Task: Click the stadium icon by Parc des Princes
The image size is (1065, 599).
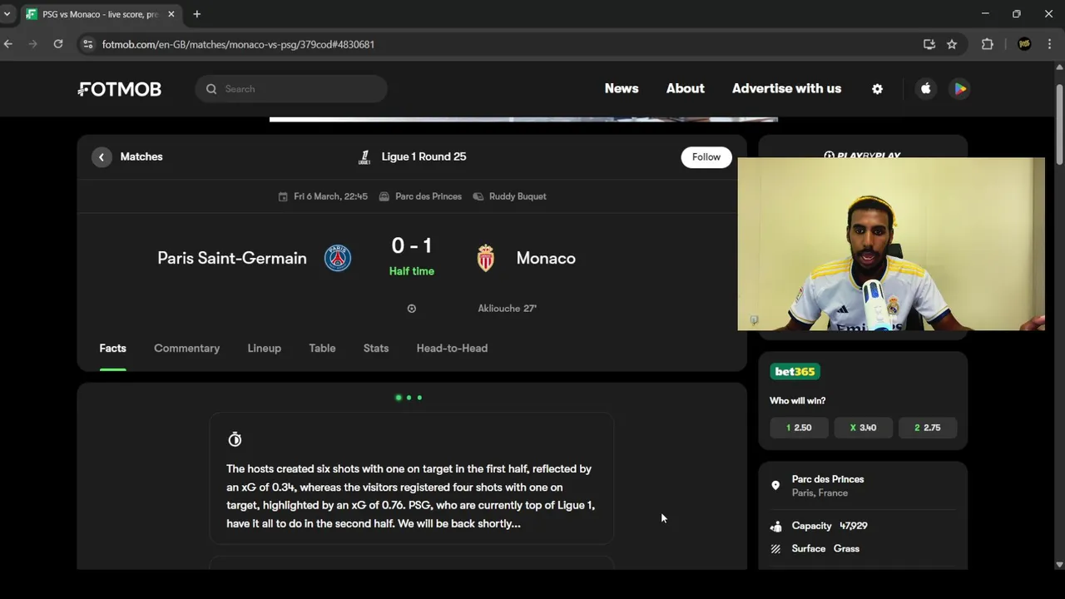Action: (384, 196)
